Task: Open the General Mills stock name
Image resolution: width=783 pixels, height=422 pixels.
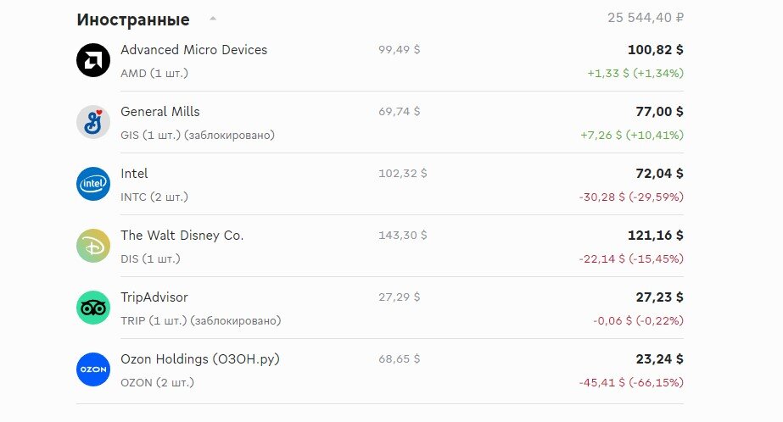Action: point(159,112)
